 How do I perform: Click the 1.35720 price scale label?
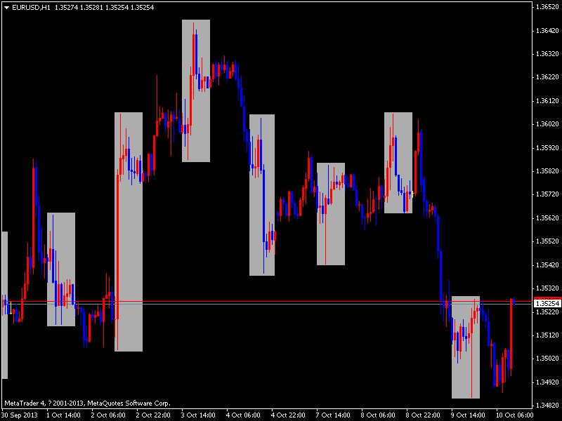click(547, 194)
